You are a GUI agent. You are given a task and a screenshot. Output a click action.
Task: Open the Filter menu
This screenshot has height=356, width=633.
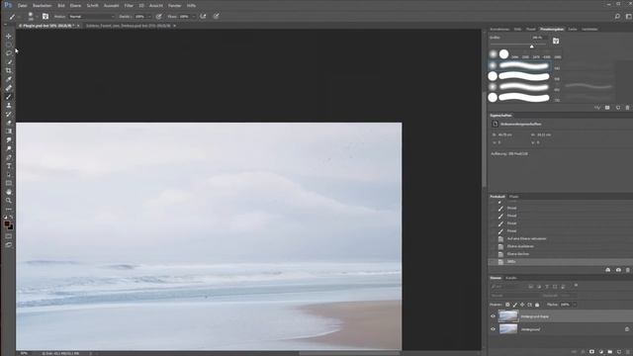tap(129, 6)
